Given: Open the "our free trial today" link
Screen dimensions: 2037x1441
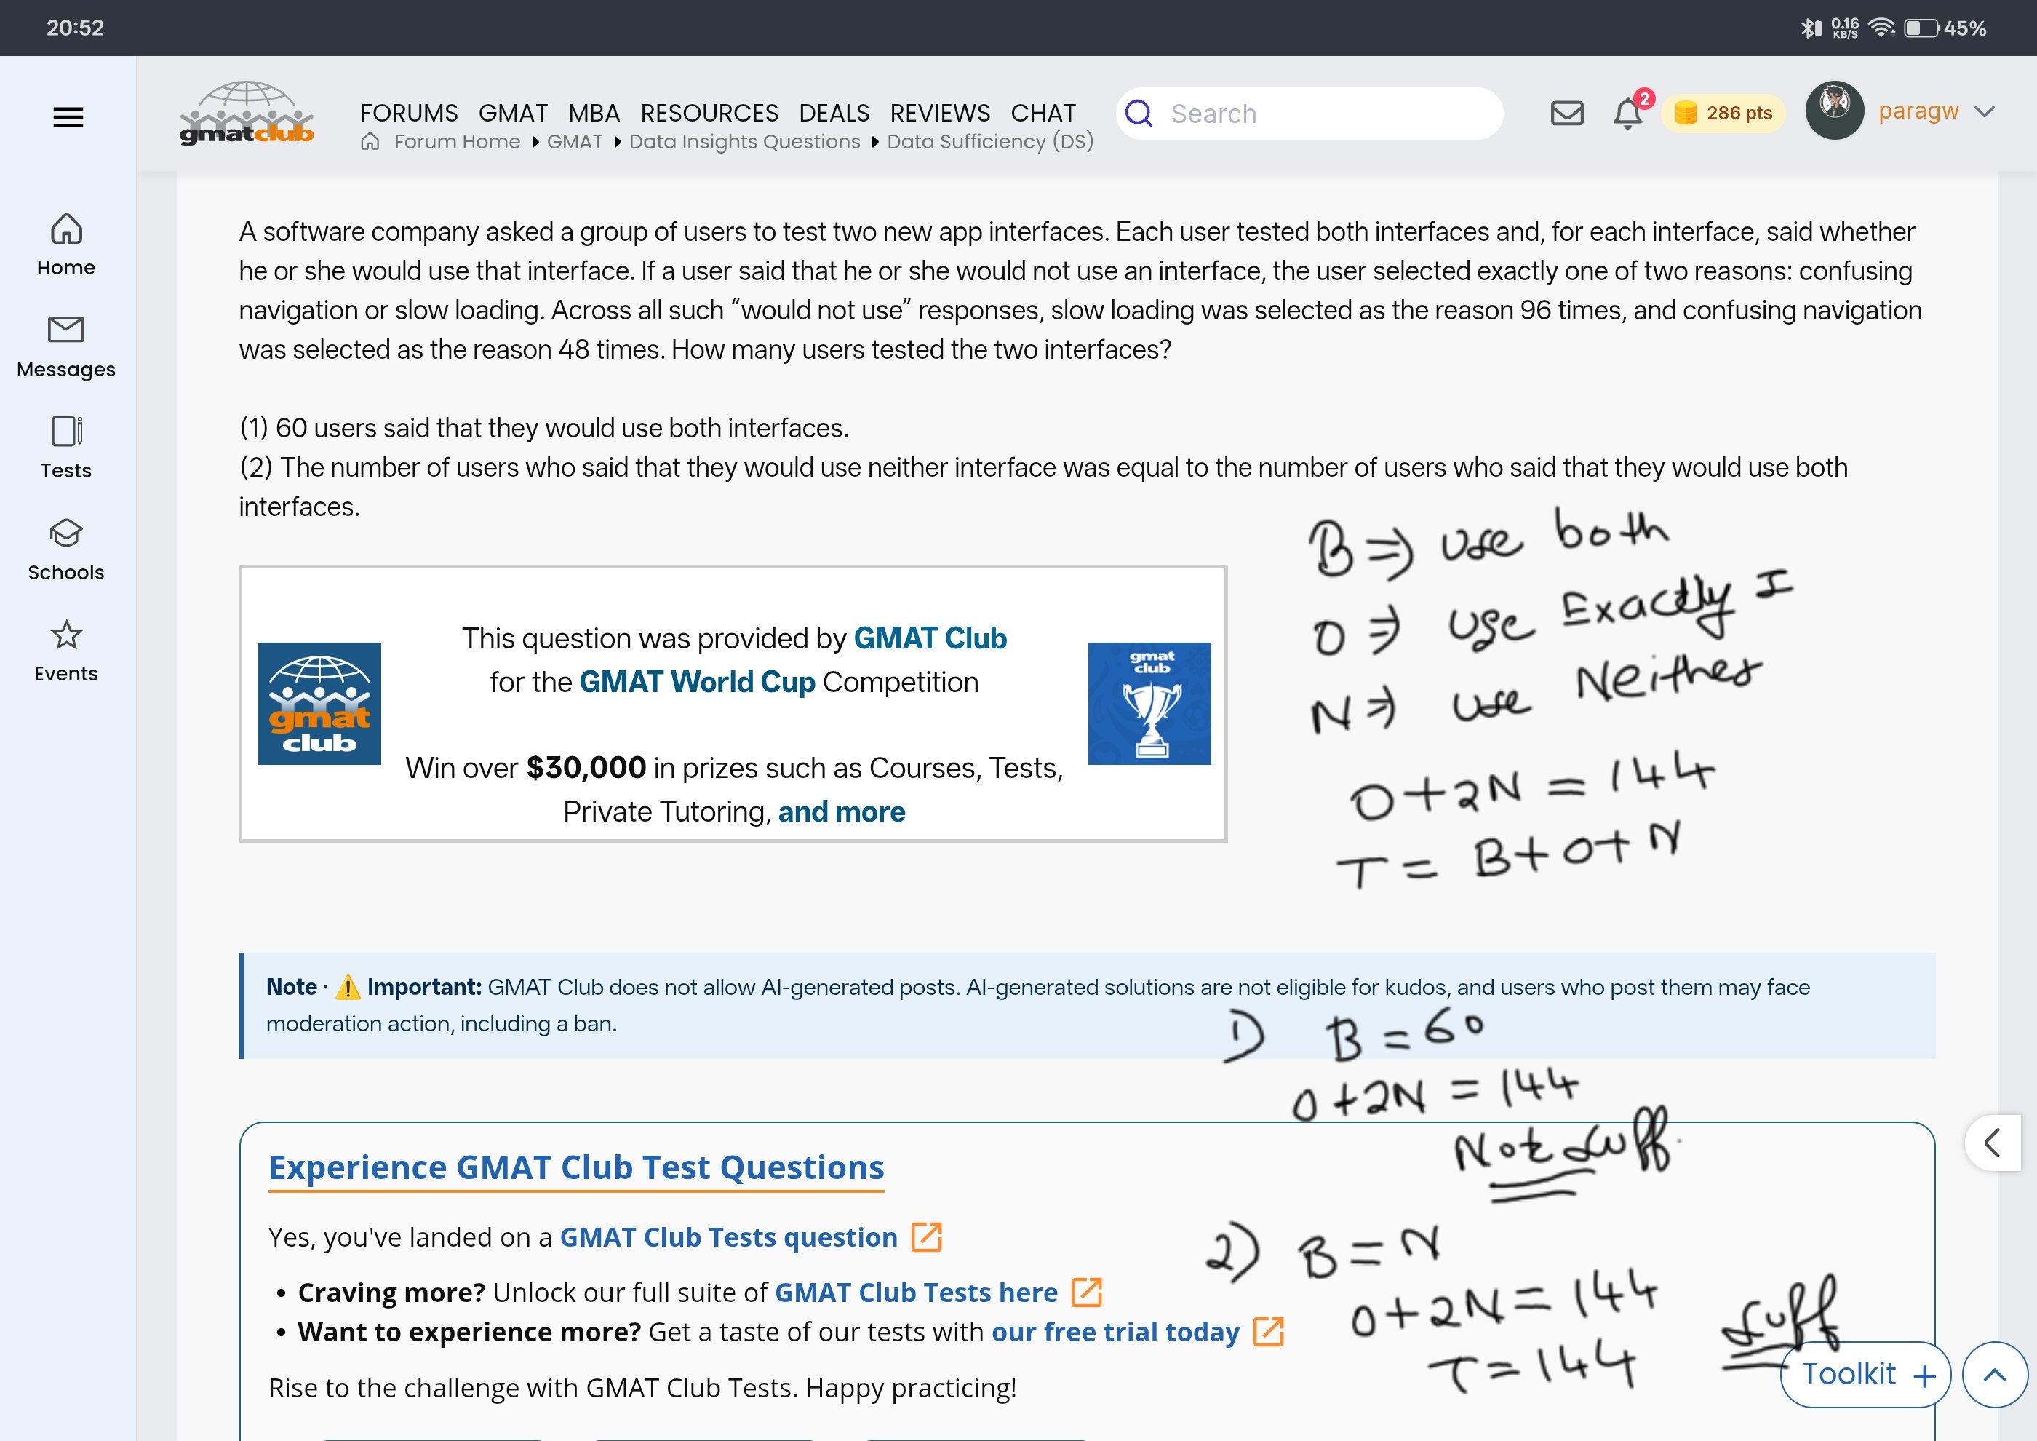Looking at the screenshot, I should click(x=1115, y=1332).
